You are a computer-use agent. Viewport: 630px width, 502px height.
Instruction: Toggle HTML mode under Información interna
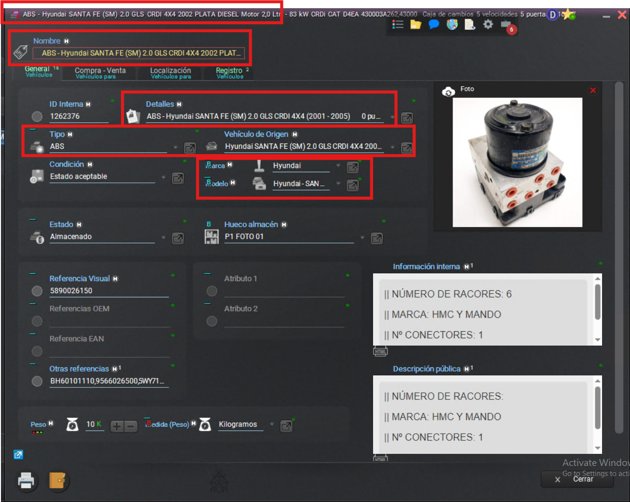coord(380,351)
